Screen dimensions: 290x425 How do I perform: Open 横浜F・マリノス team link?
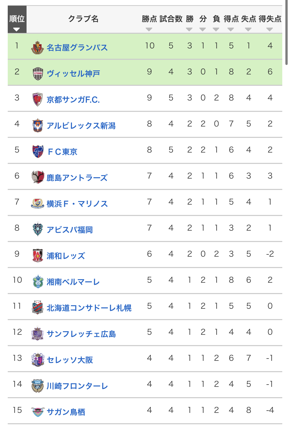click(x=77, y=204)
